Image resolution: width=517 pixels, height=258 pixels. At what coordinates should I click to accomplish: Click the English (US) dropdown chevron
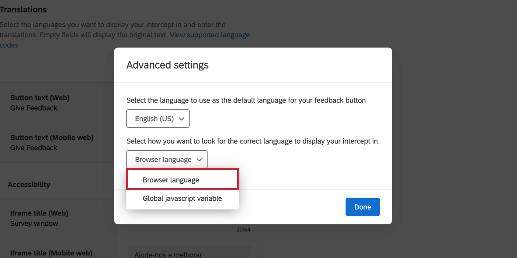(x=182, y=119)
